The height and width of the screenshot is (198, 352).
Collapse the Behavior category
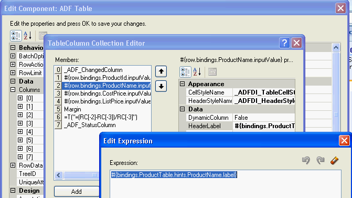point(13,48)
